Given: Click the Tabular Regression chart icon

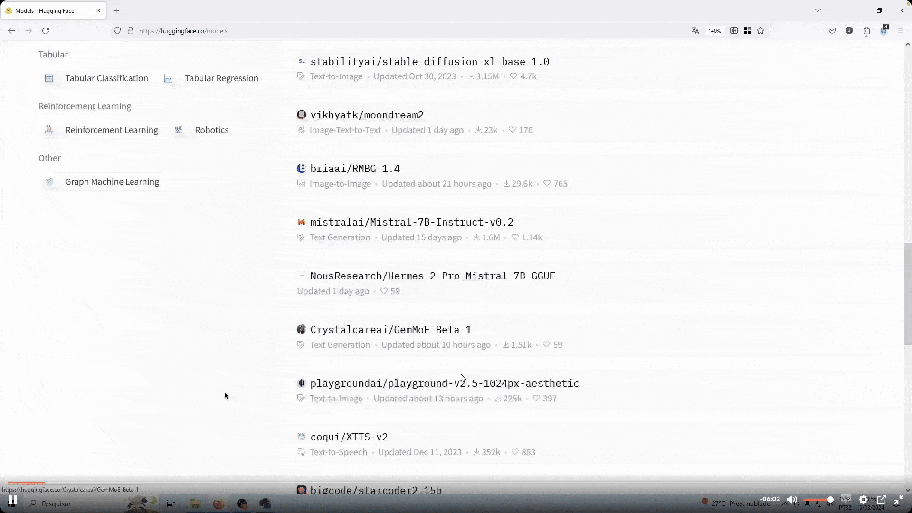Looking at the screenshot, I should coord(168,78).
